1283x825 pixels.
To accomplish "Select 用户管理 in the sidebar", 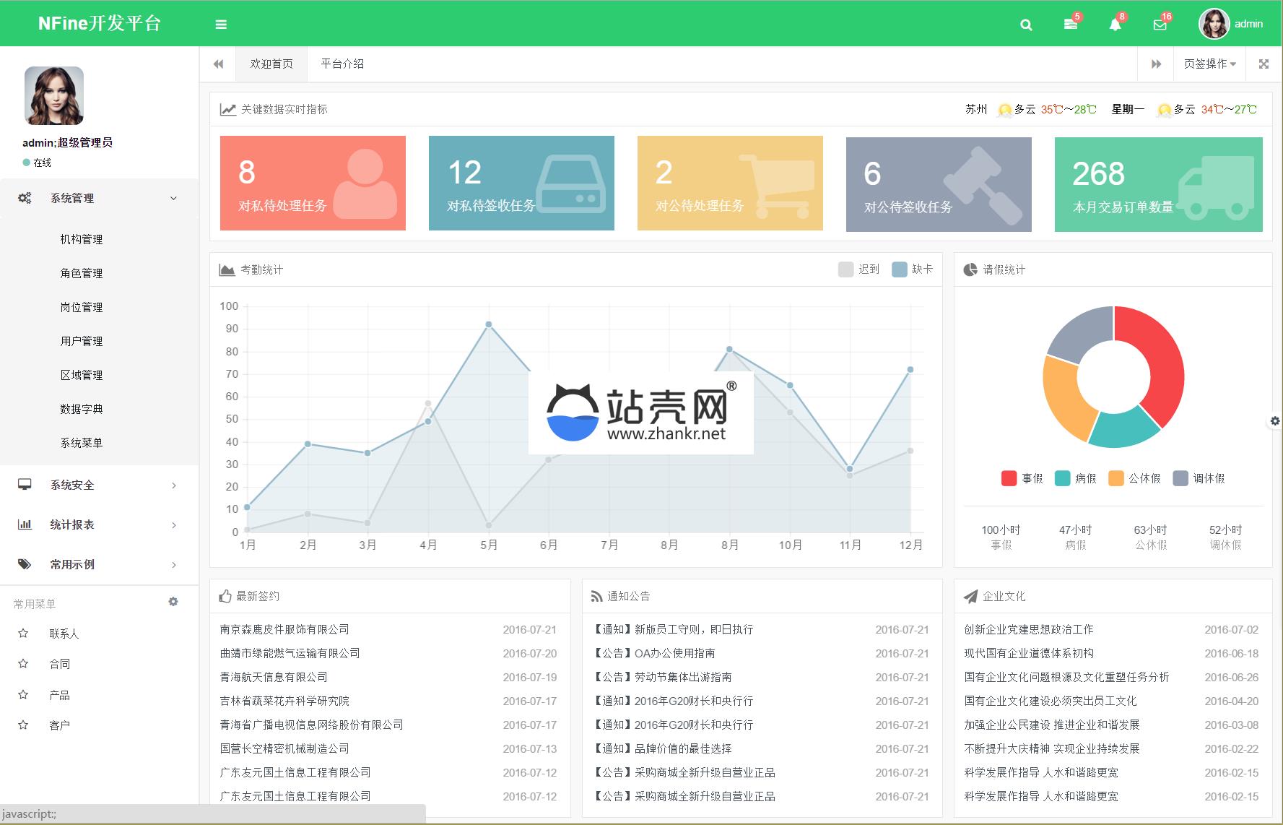I will pyautogui.click(x=82, y=341).
